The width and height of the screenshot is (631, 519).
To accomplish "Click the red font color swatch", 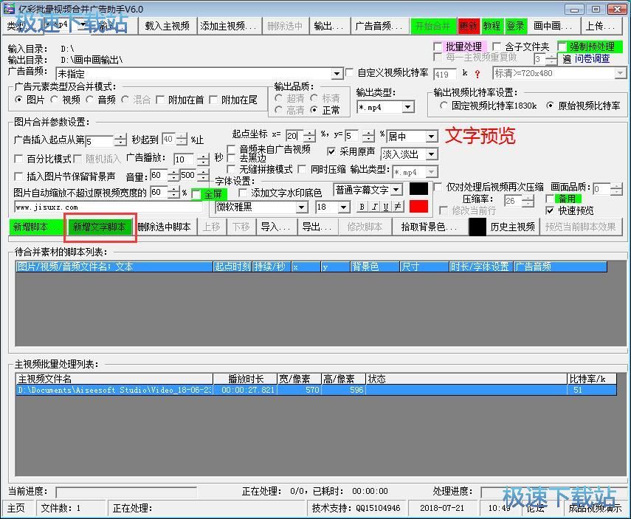I will (x=418, y=207).
